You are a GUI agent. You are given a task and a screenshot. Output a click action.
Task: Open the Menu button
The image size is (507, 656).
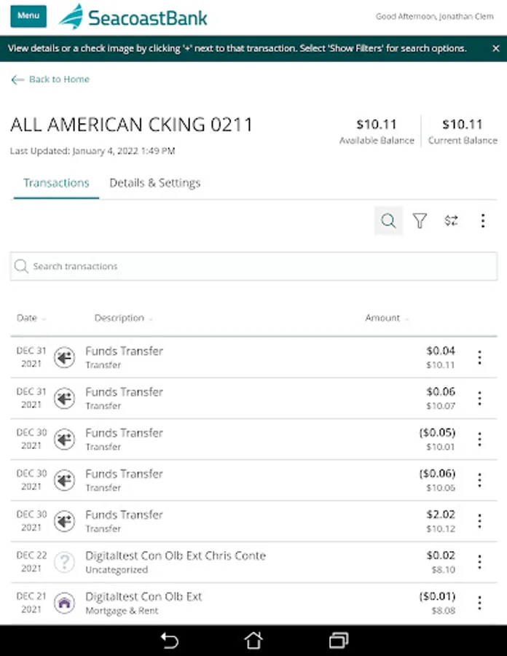pos(28,16)
